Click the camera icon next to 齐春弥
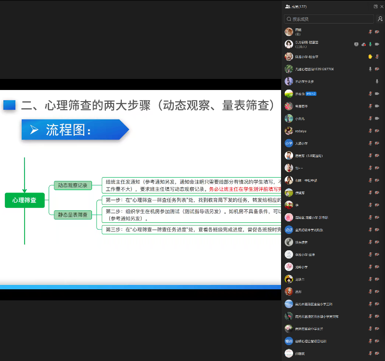Image resolution: width=385 pixels, height=361 pixels. pos(377,94)
